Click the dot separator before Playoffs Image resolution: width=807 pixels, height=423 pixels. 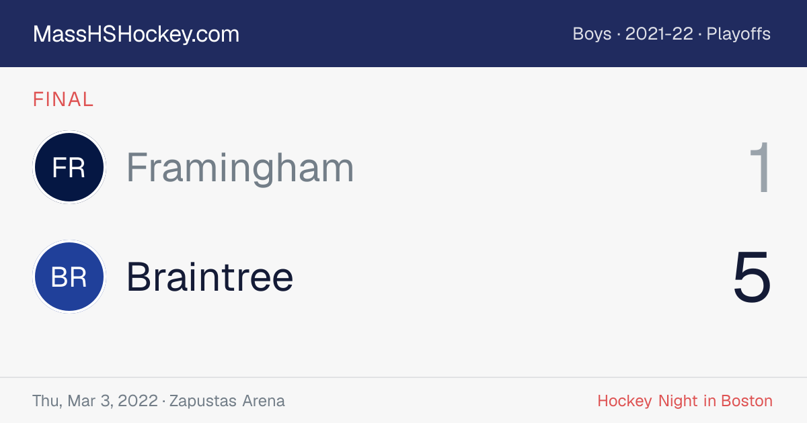click(x=700, y=34)
